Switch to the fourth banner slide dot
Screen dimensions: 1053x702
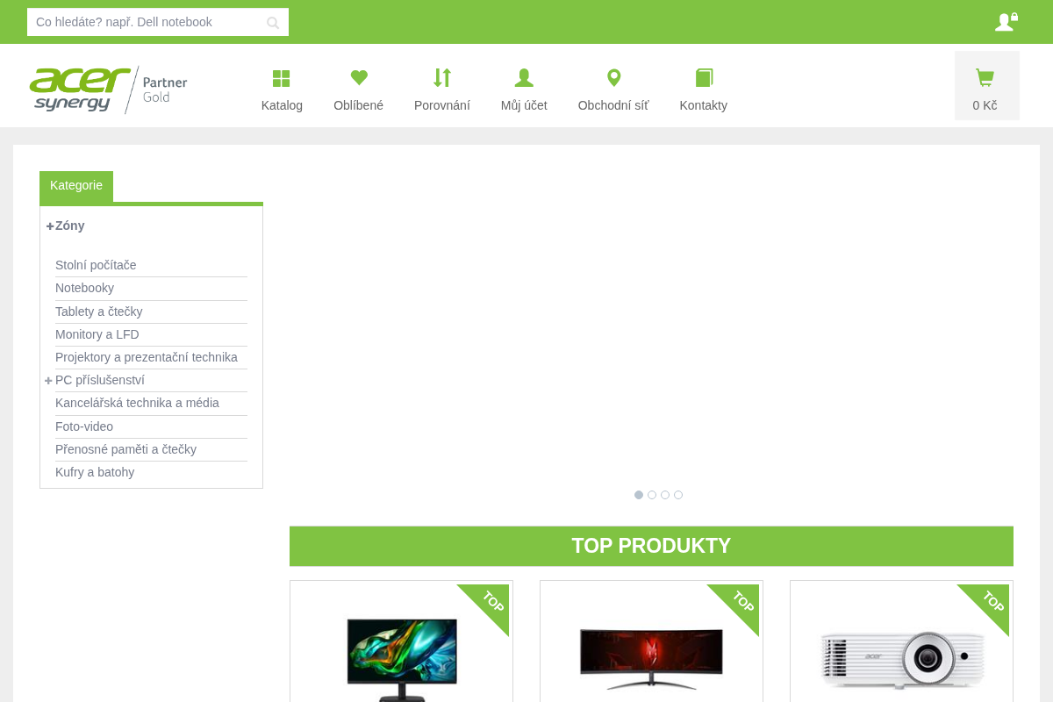click(678, 495)
